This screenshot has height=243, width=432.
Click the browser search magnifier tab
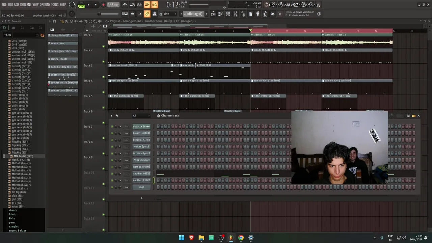(4, 28)
